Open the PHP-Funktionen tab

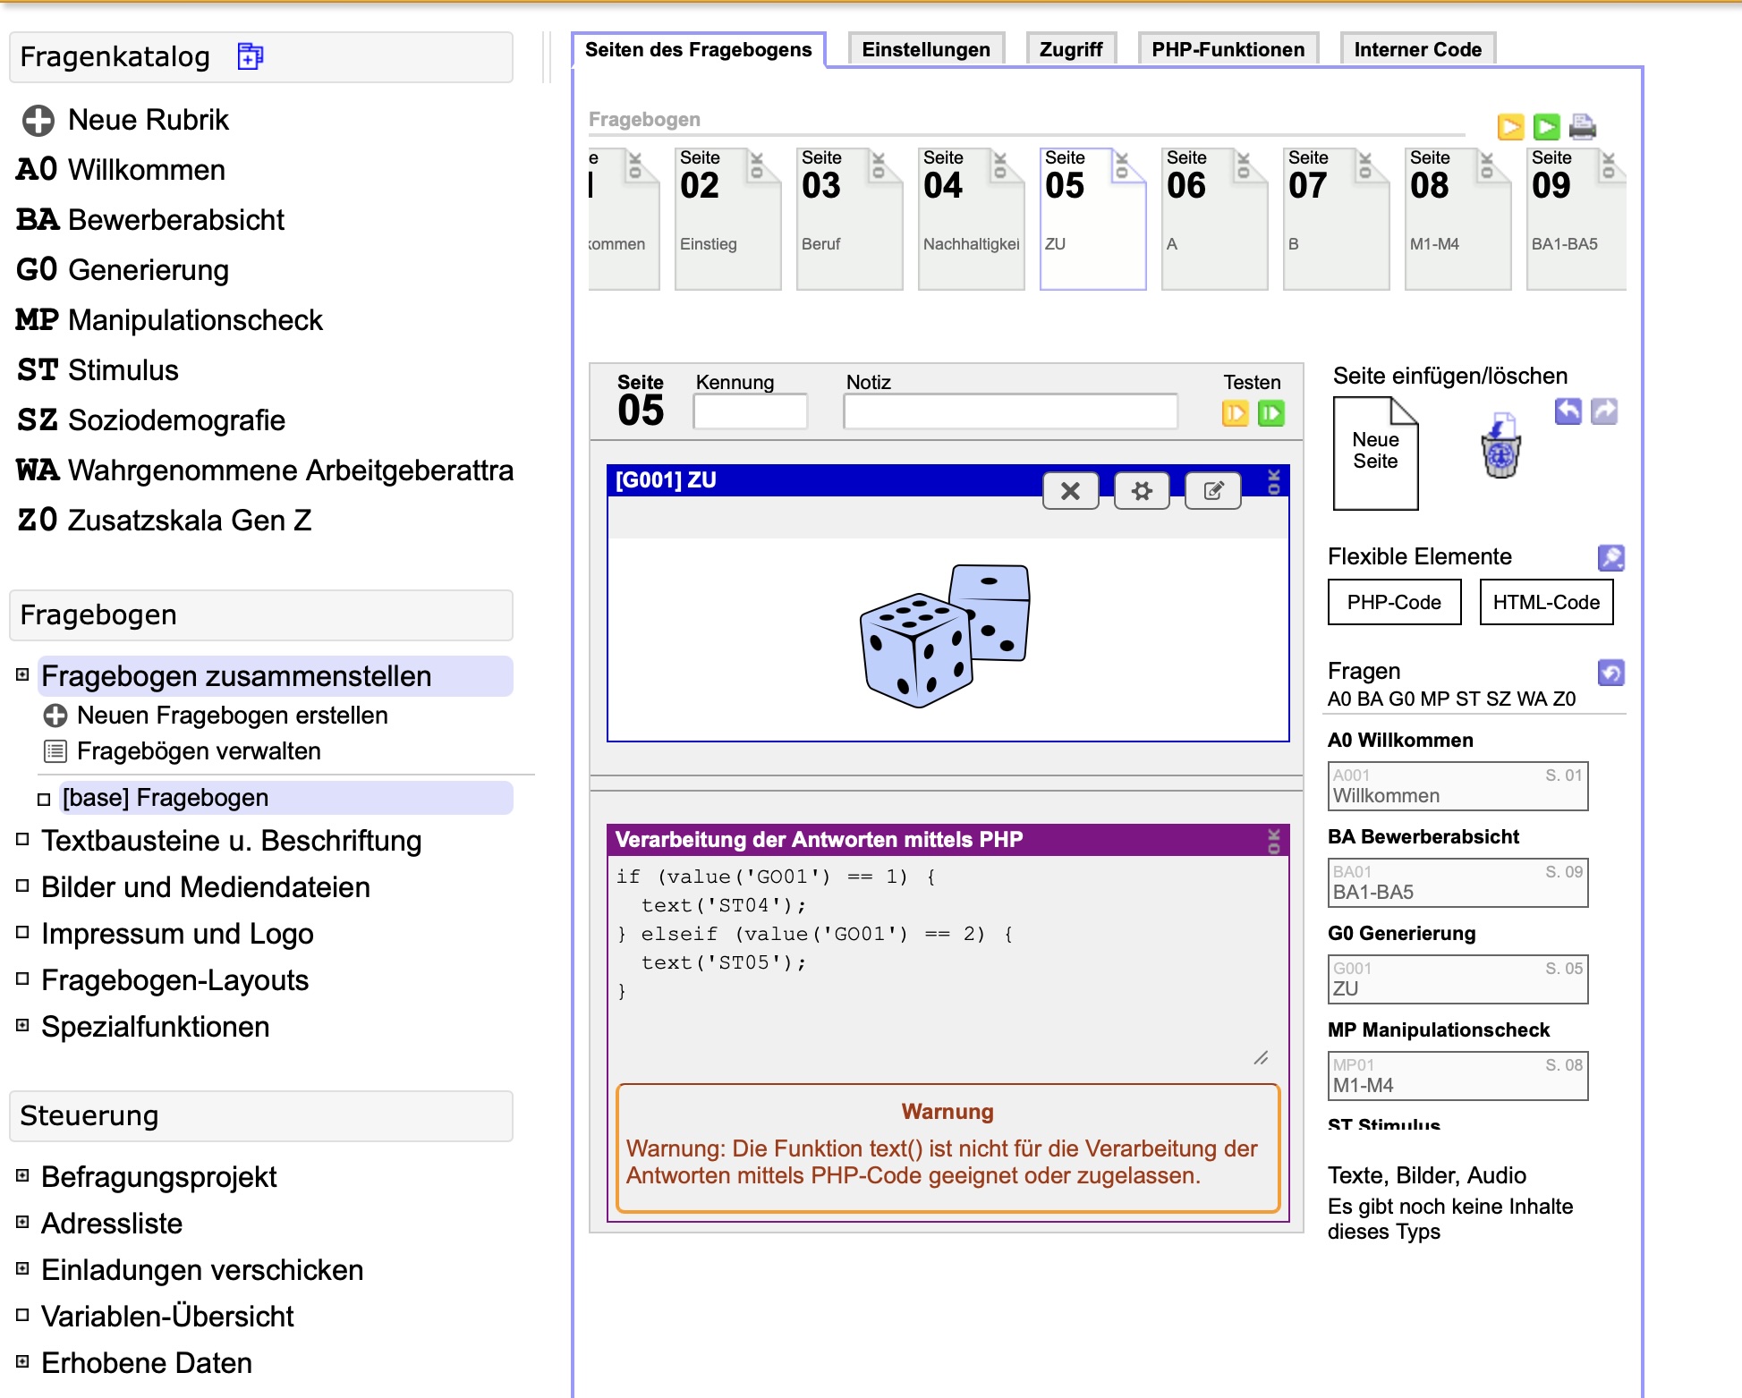coord(1228,50)
